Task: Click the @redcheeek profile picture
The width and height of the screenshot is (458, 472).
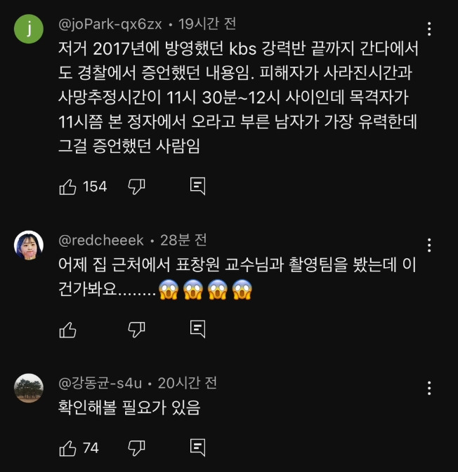Action: 29,245
